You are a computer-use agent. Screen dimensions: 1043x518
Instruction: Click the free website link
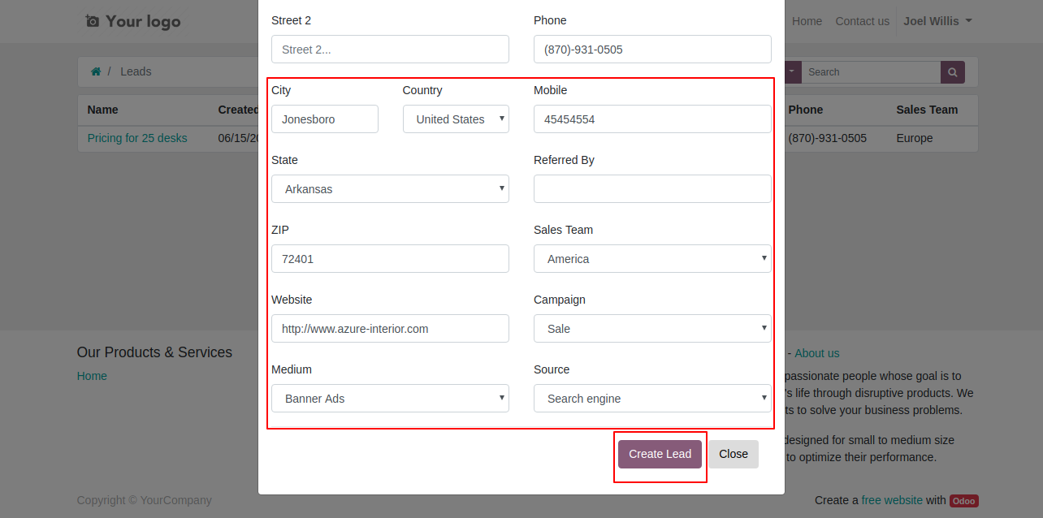point(892,500)
